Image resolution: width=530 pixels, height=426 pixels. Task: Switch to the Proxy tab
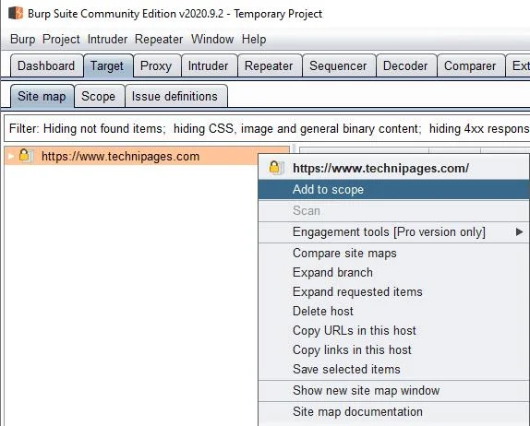point(157,65)
